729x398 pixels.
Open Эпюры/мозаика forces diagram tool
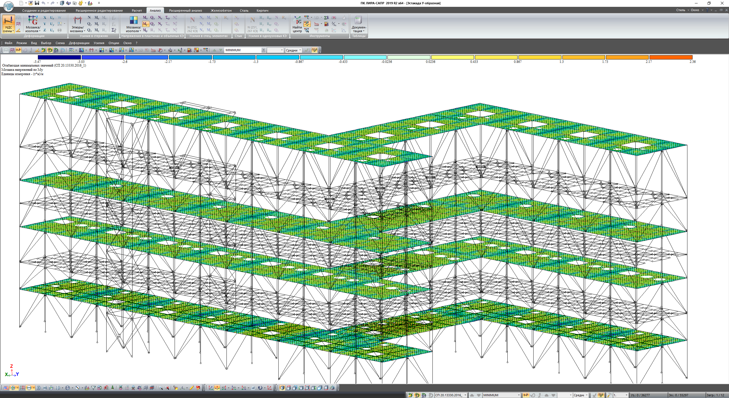[x=77, y=24]
